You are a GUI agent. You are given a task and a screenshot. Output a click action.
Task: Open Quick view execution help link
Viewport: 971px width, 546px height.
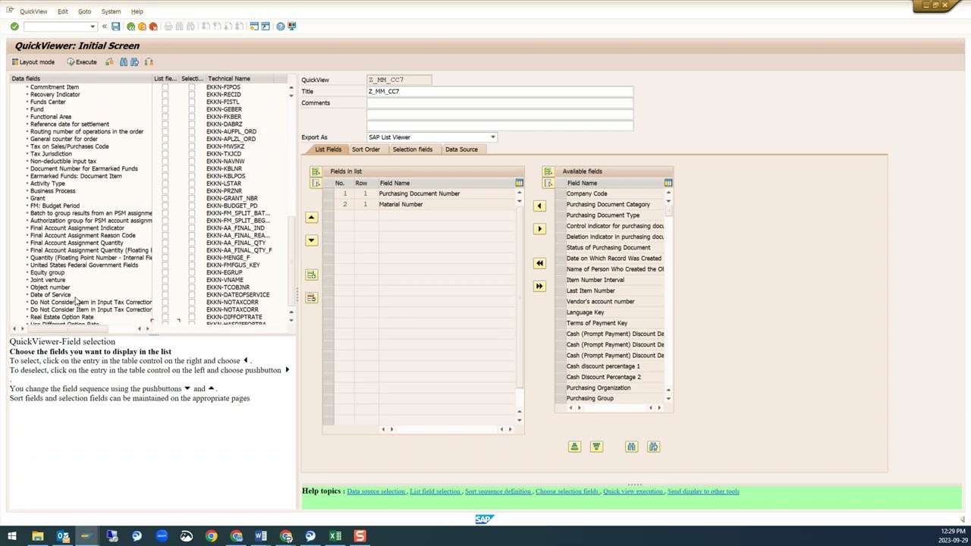pos(633,491)
